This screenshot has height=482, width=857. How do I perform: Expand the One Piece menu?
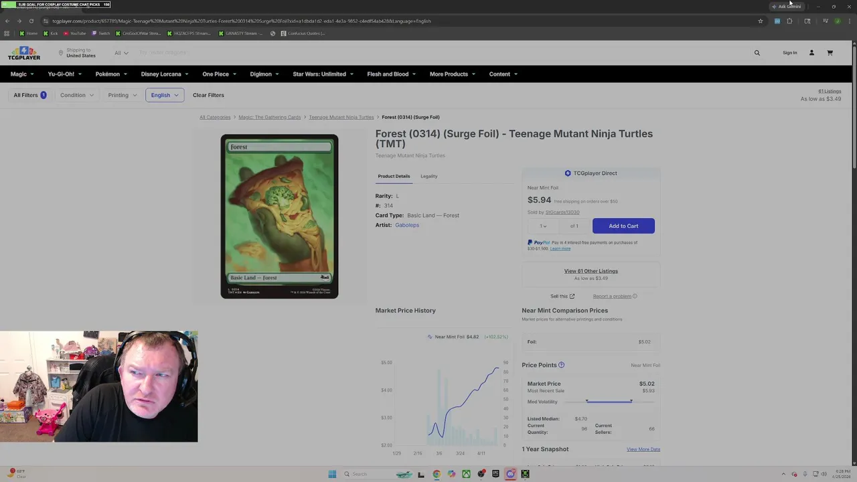click(x=220, y=74)
